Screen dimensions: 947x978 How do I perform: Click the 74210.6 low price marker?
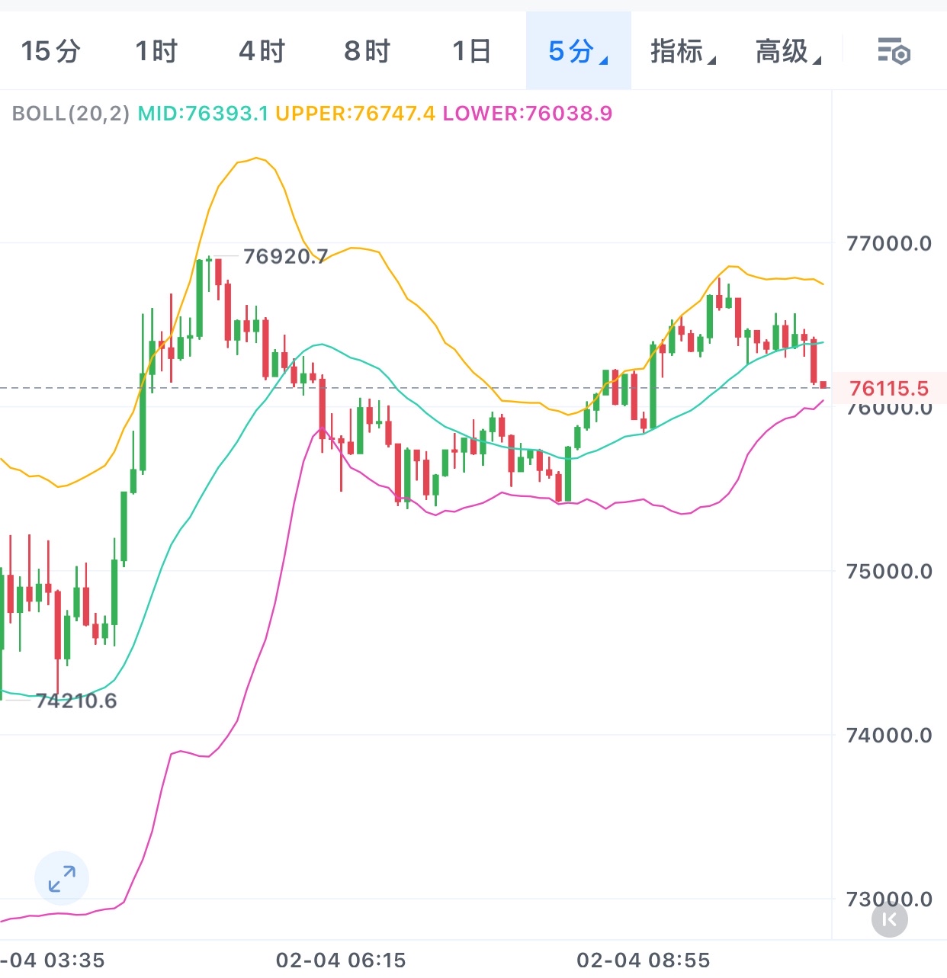tap(76, 701)
